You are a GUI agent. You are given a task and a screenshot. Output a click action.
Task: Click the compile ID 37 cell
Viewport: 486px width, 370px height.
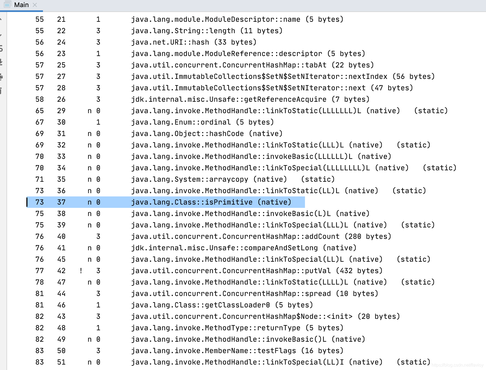click(61, 202)
